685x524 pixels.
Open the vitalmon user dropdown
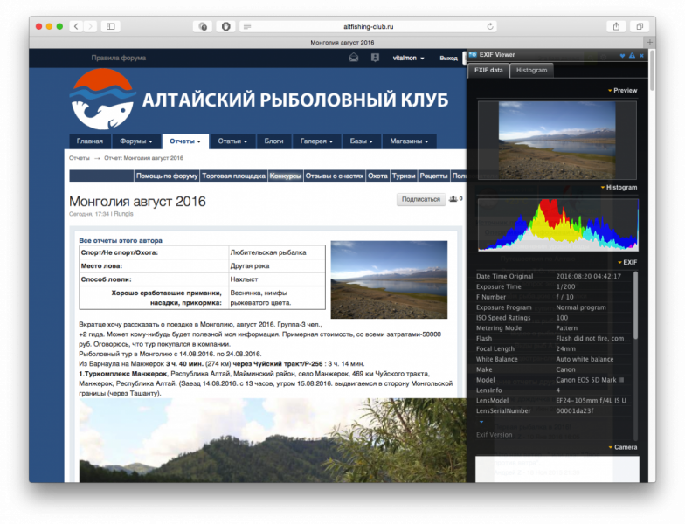pyautogui.click(x=409, y=58)
